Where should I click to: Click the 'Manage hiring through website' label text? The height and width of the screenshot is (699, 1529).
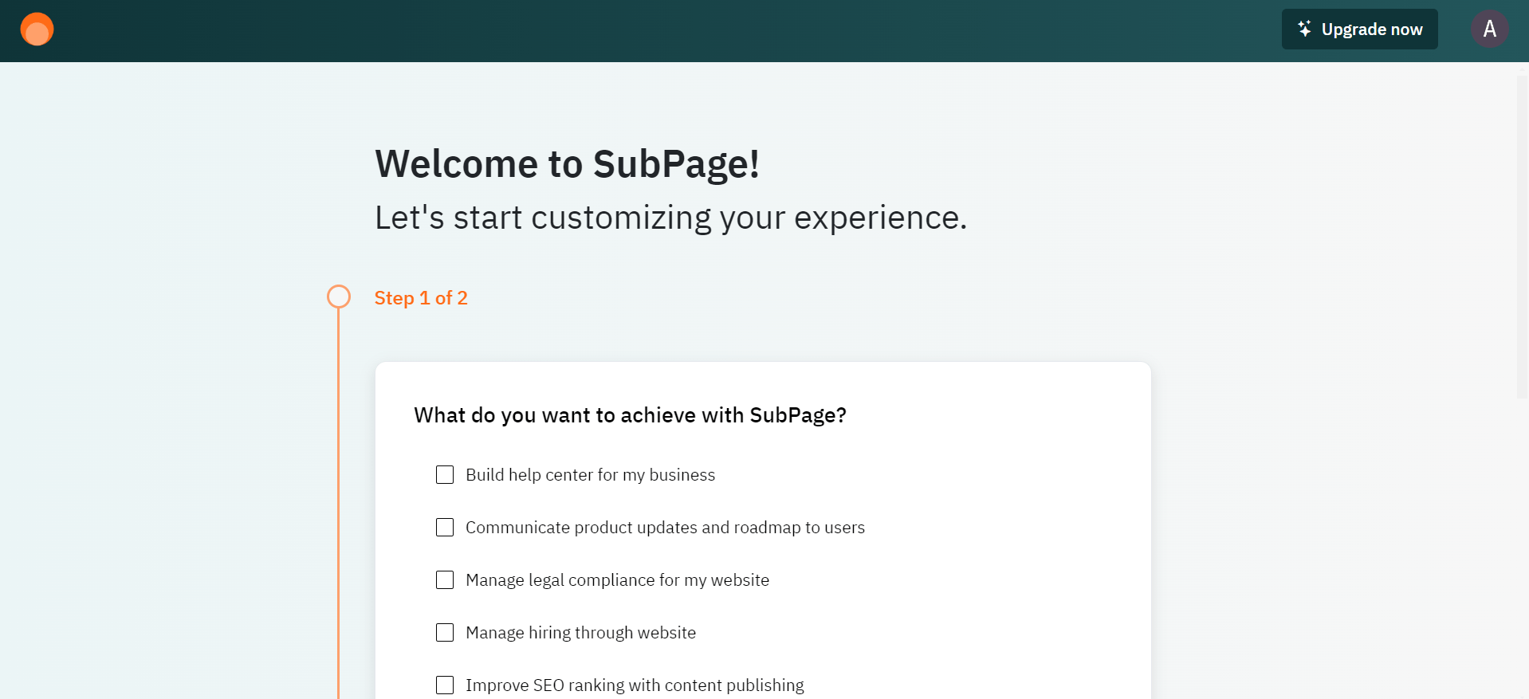tap(580, 633)
